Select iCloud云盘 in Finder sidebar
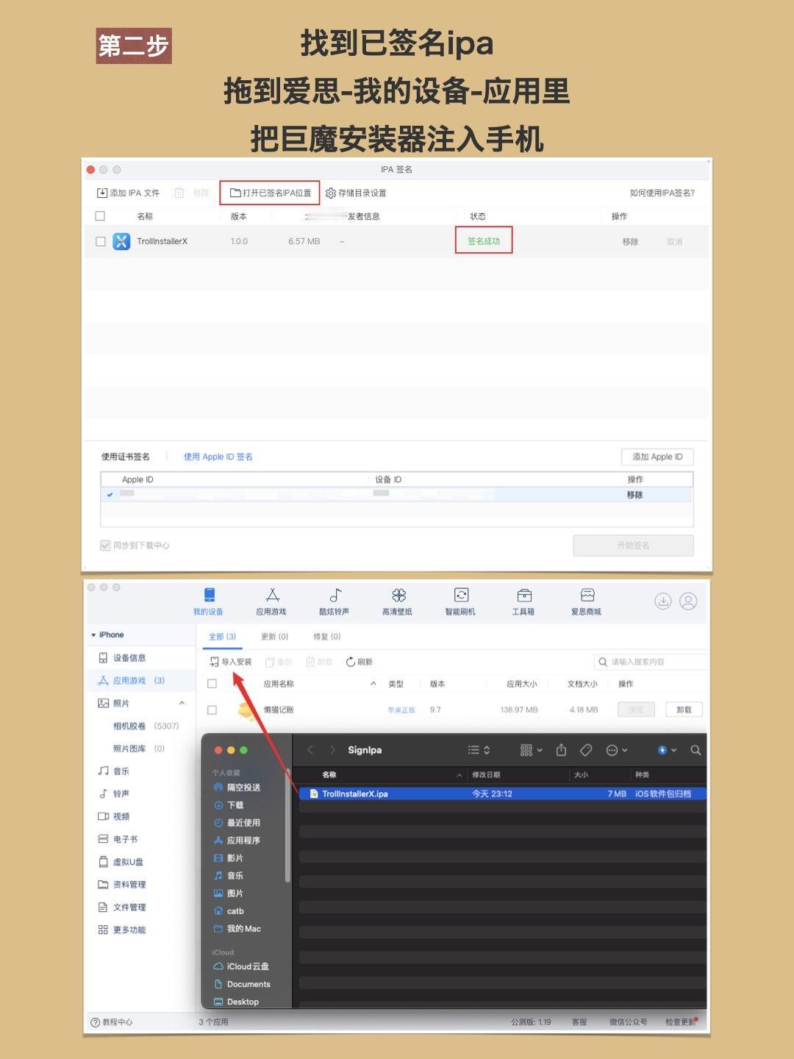This screenshot has width=794, height=1059. [241, 966]
